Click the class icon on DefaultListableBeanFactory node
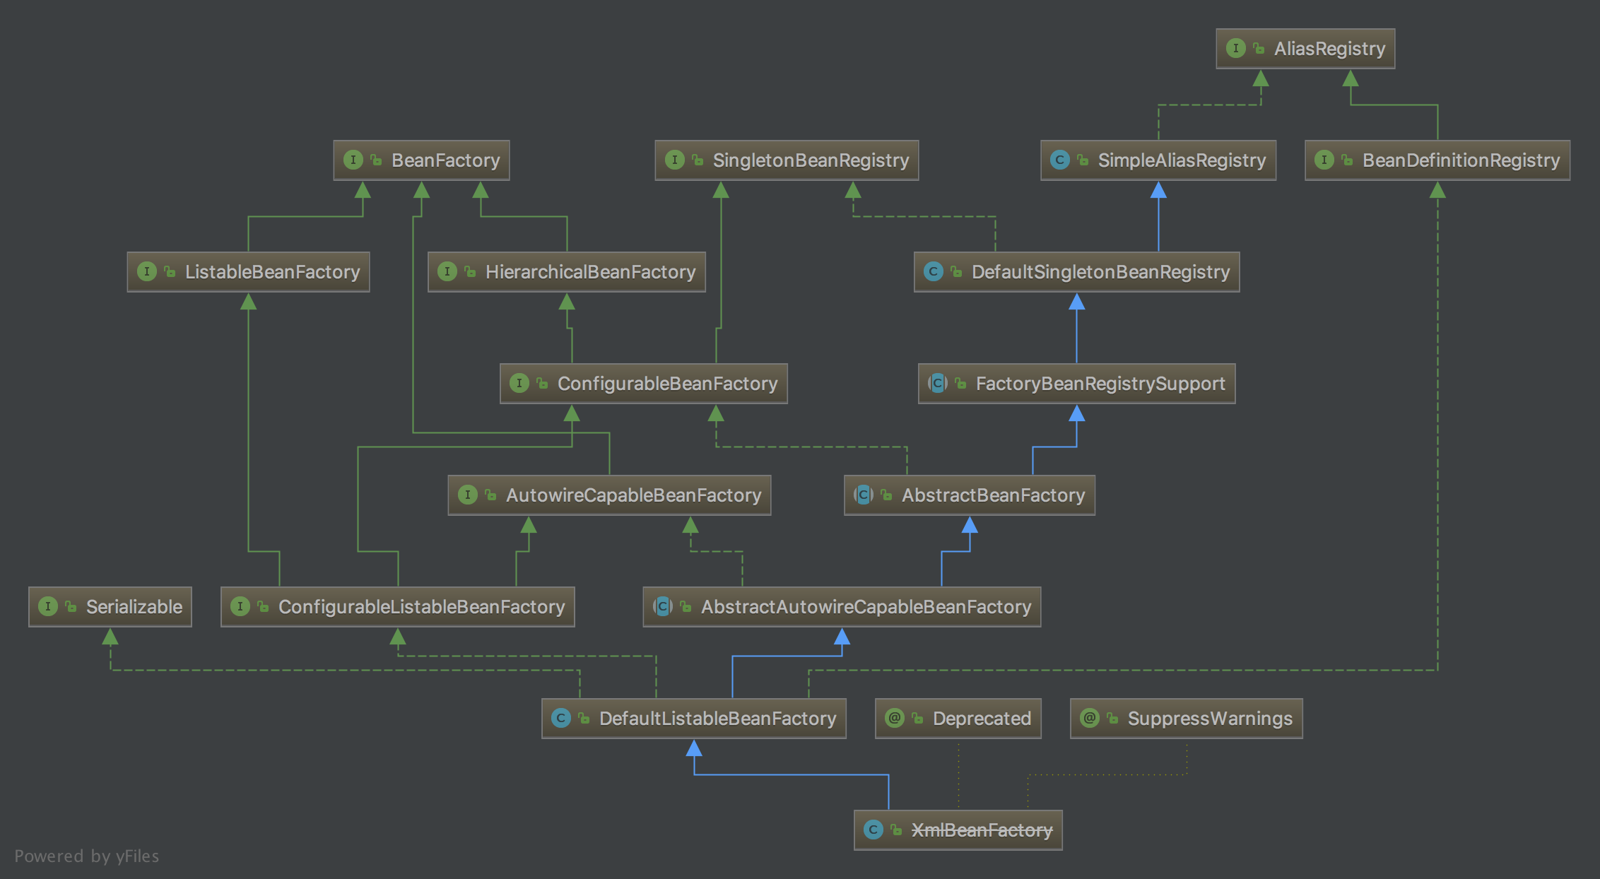The width and height of the screenshot is (1600, 879). coord(561,718)
